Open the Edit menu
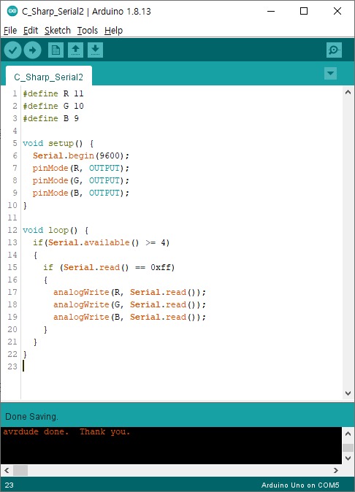The height and width of the screenshot is (492, 355). tap(31, 31)
